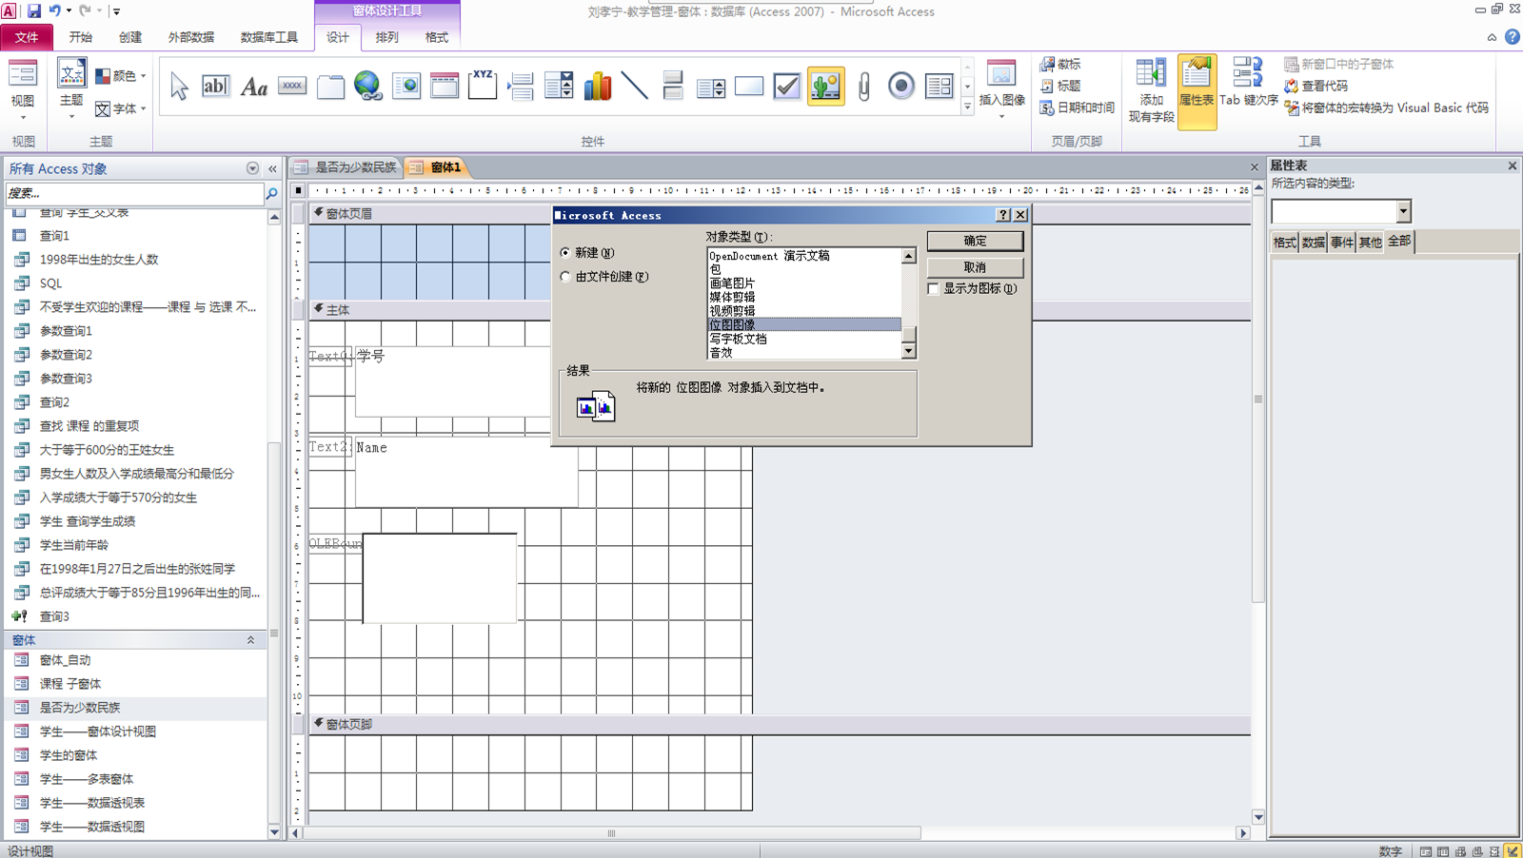1523x858 pixels.
Task: Click the Property Sheet ribbon button
Action: pyautogui.click(x=1197, y=91)
